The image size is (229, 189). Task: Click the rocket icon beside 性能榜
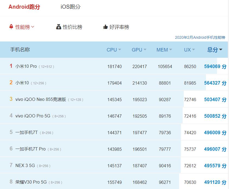tap(11, 27)
